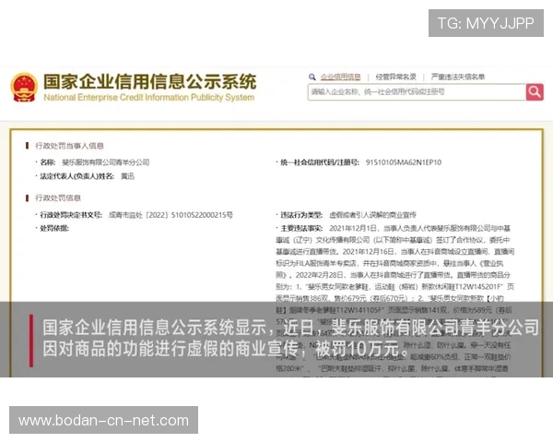
Task: Click the 法定代表人(负责人)姓名 label
Action: (76, 176)
